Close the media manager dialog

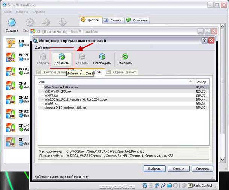point(211,40)
